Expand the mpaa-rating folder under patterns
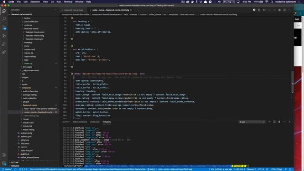Screen dimensions: 304x171 coord(30,57)
